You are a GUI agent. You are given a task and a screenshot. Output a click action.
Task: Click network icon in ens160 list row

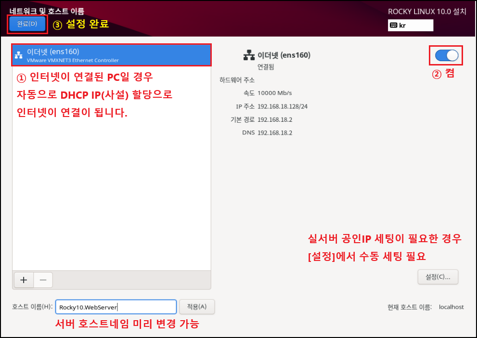tap(19, 55)
